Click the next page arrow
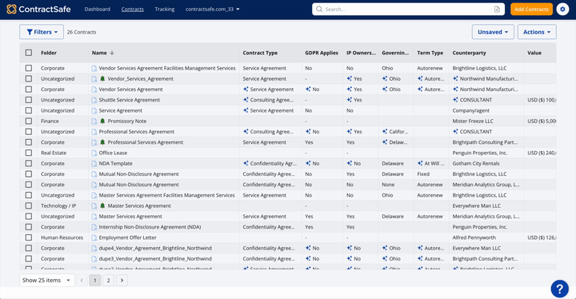 [122, 281]
